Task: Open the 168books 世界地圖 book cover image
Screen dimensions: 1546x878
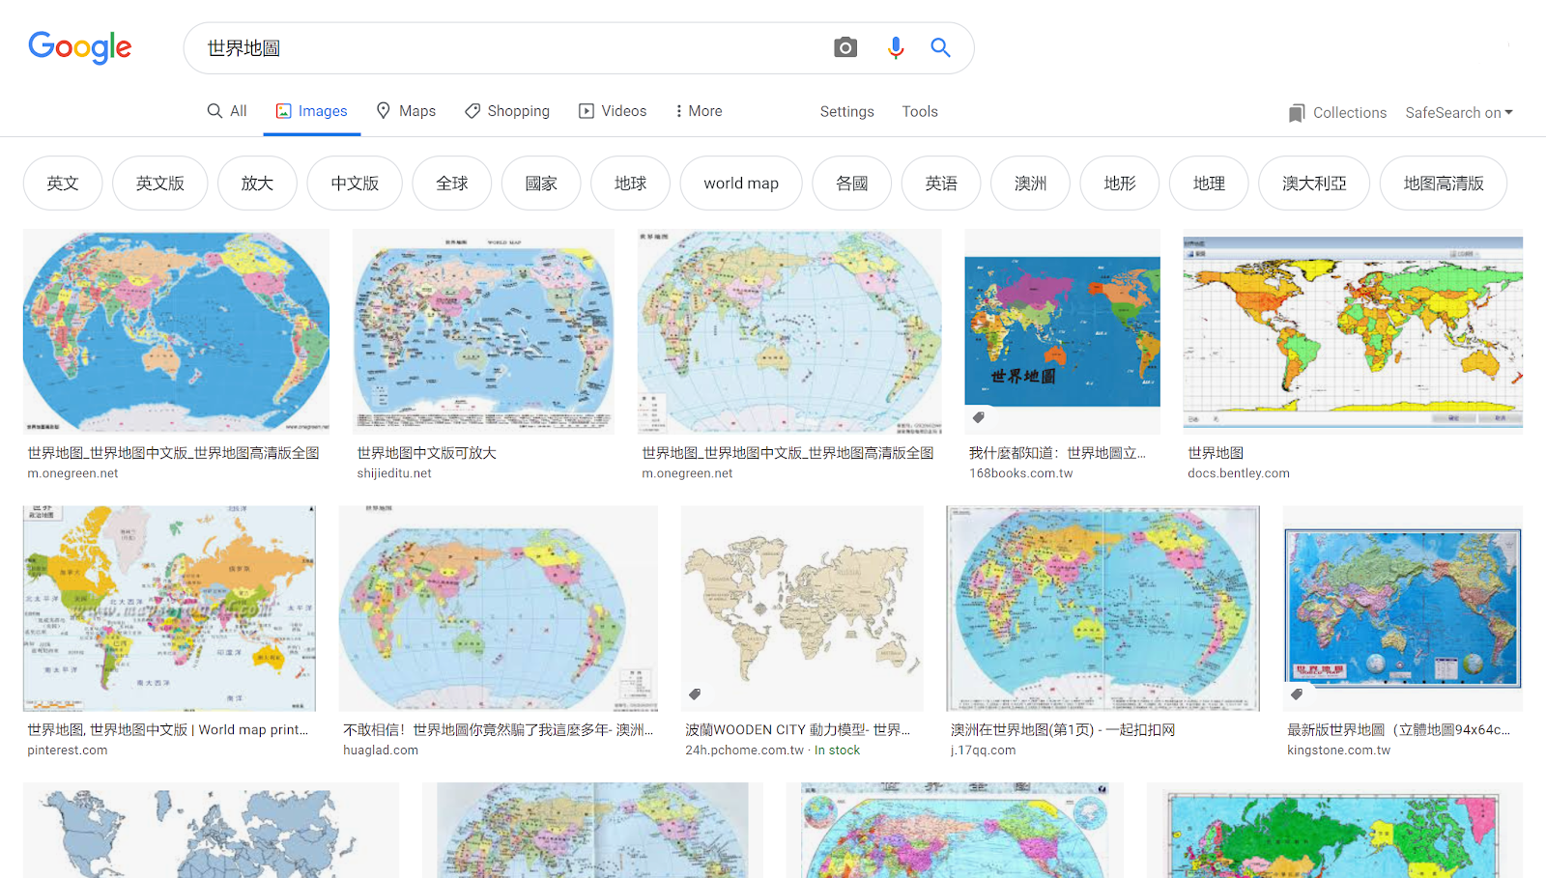Action: coord(1063,331)
